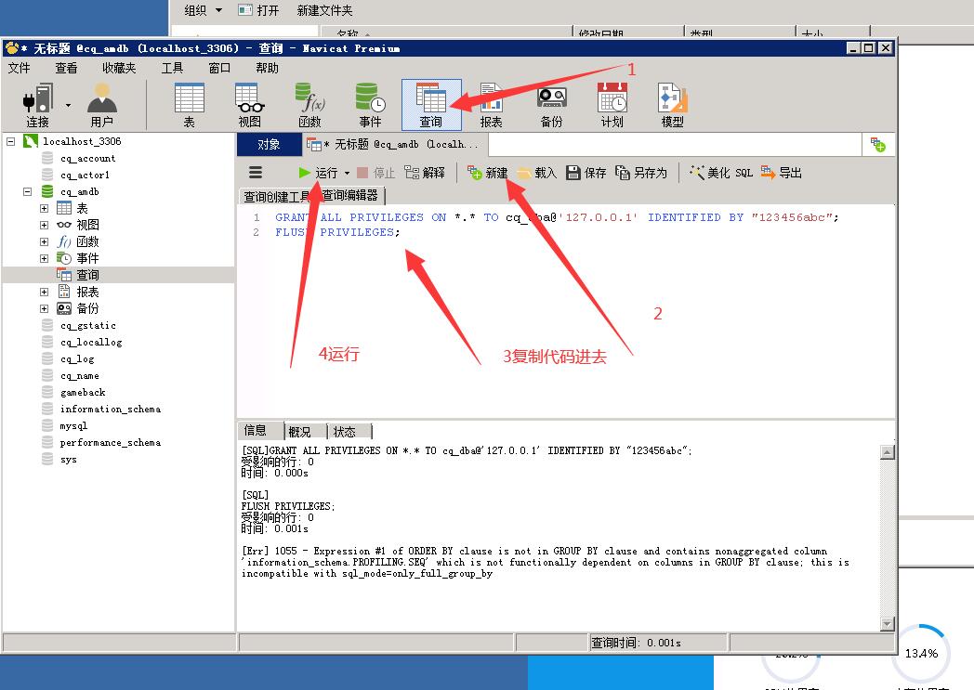The width and height of the screenshot is (974, 690).
Task: Open the 工具 menu
Action: (x=172, y=68)
